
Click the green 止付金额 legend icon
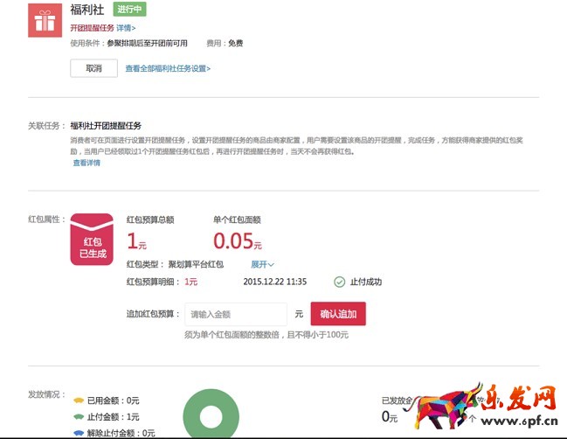[x=77, y=417]
